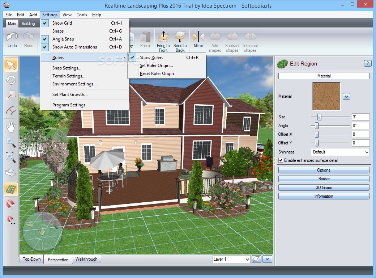Click Send to Back icon
376x278 pixels.
(x=180, y=41)
